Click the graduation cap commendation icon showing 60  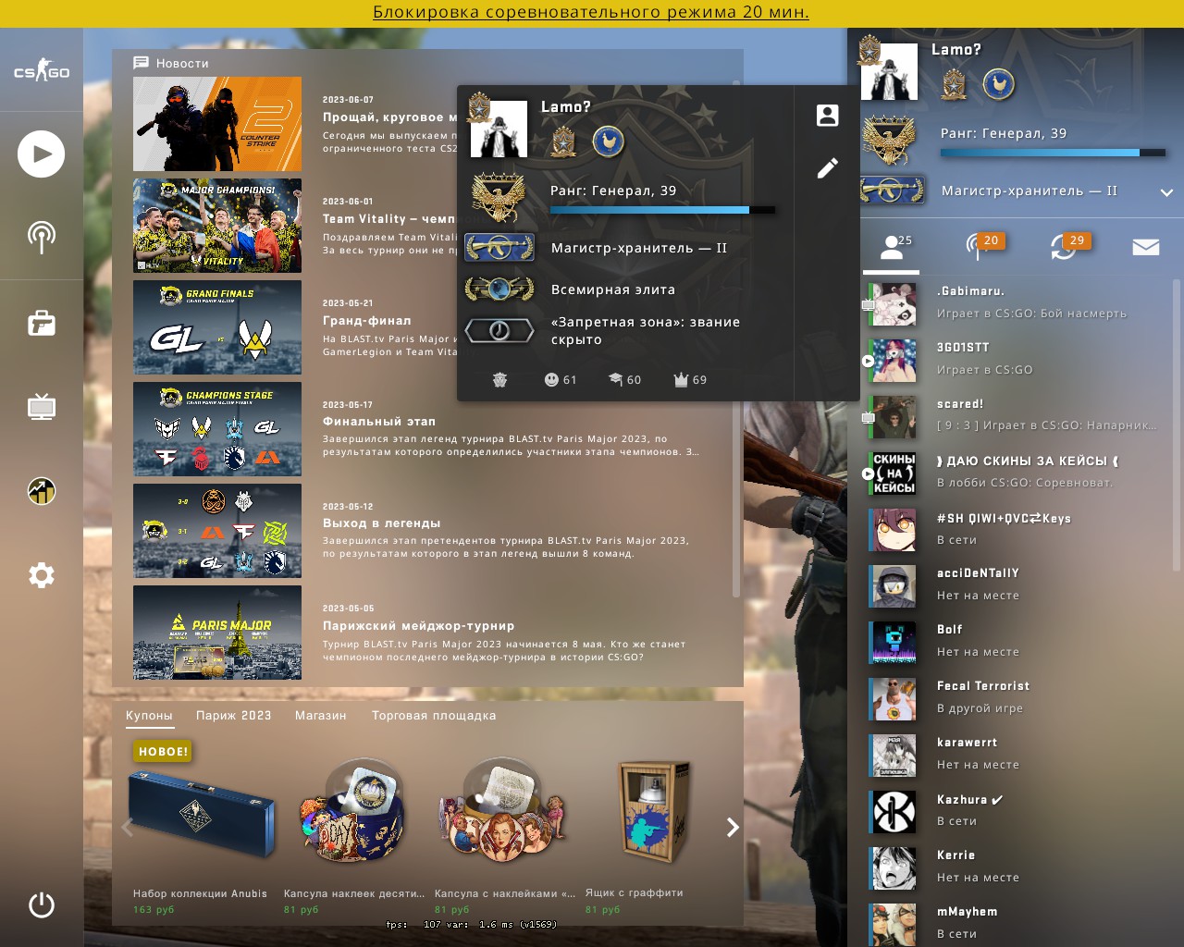point(624,379)
